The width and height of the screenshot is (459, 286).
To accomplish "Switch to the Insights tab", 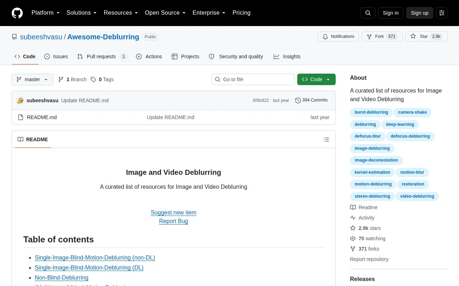I will point(287,56).
